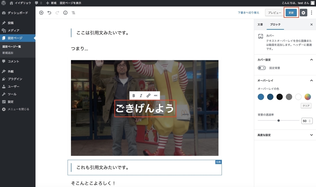Image resolution: width=316 pixels, height=187 pixels.
Task: Switch to the ブロック tab
Action: click(x=275, y=24)
